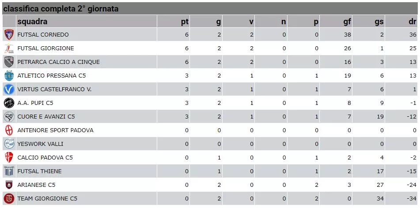Sort by the pt column header
Viewport: 420px width, 208px height.
click(x=185, y=22)
